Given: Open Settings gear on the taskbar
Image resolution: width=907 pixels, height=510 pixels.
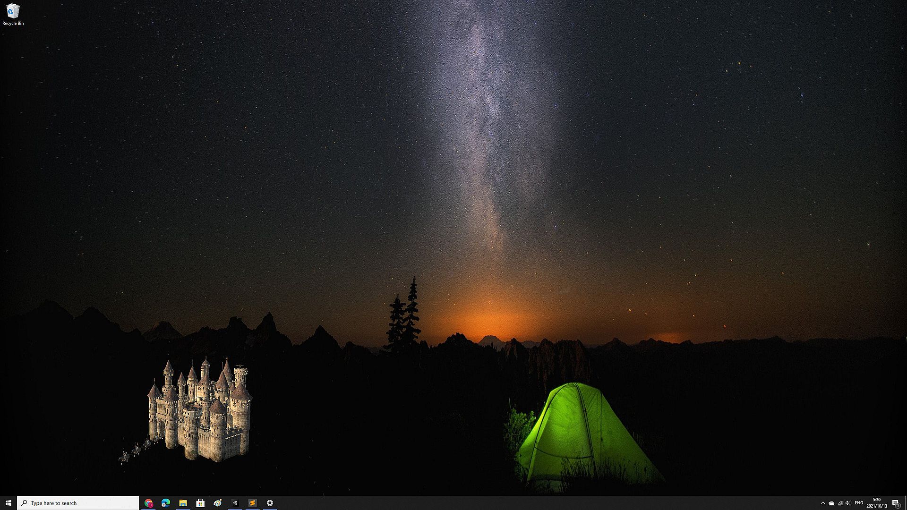Looking at the screenshot, I should 270,503.
